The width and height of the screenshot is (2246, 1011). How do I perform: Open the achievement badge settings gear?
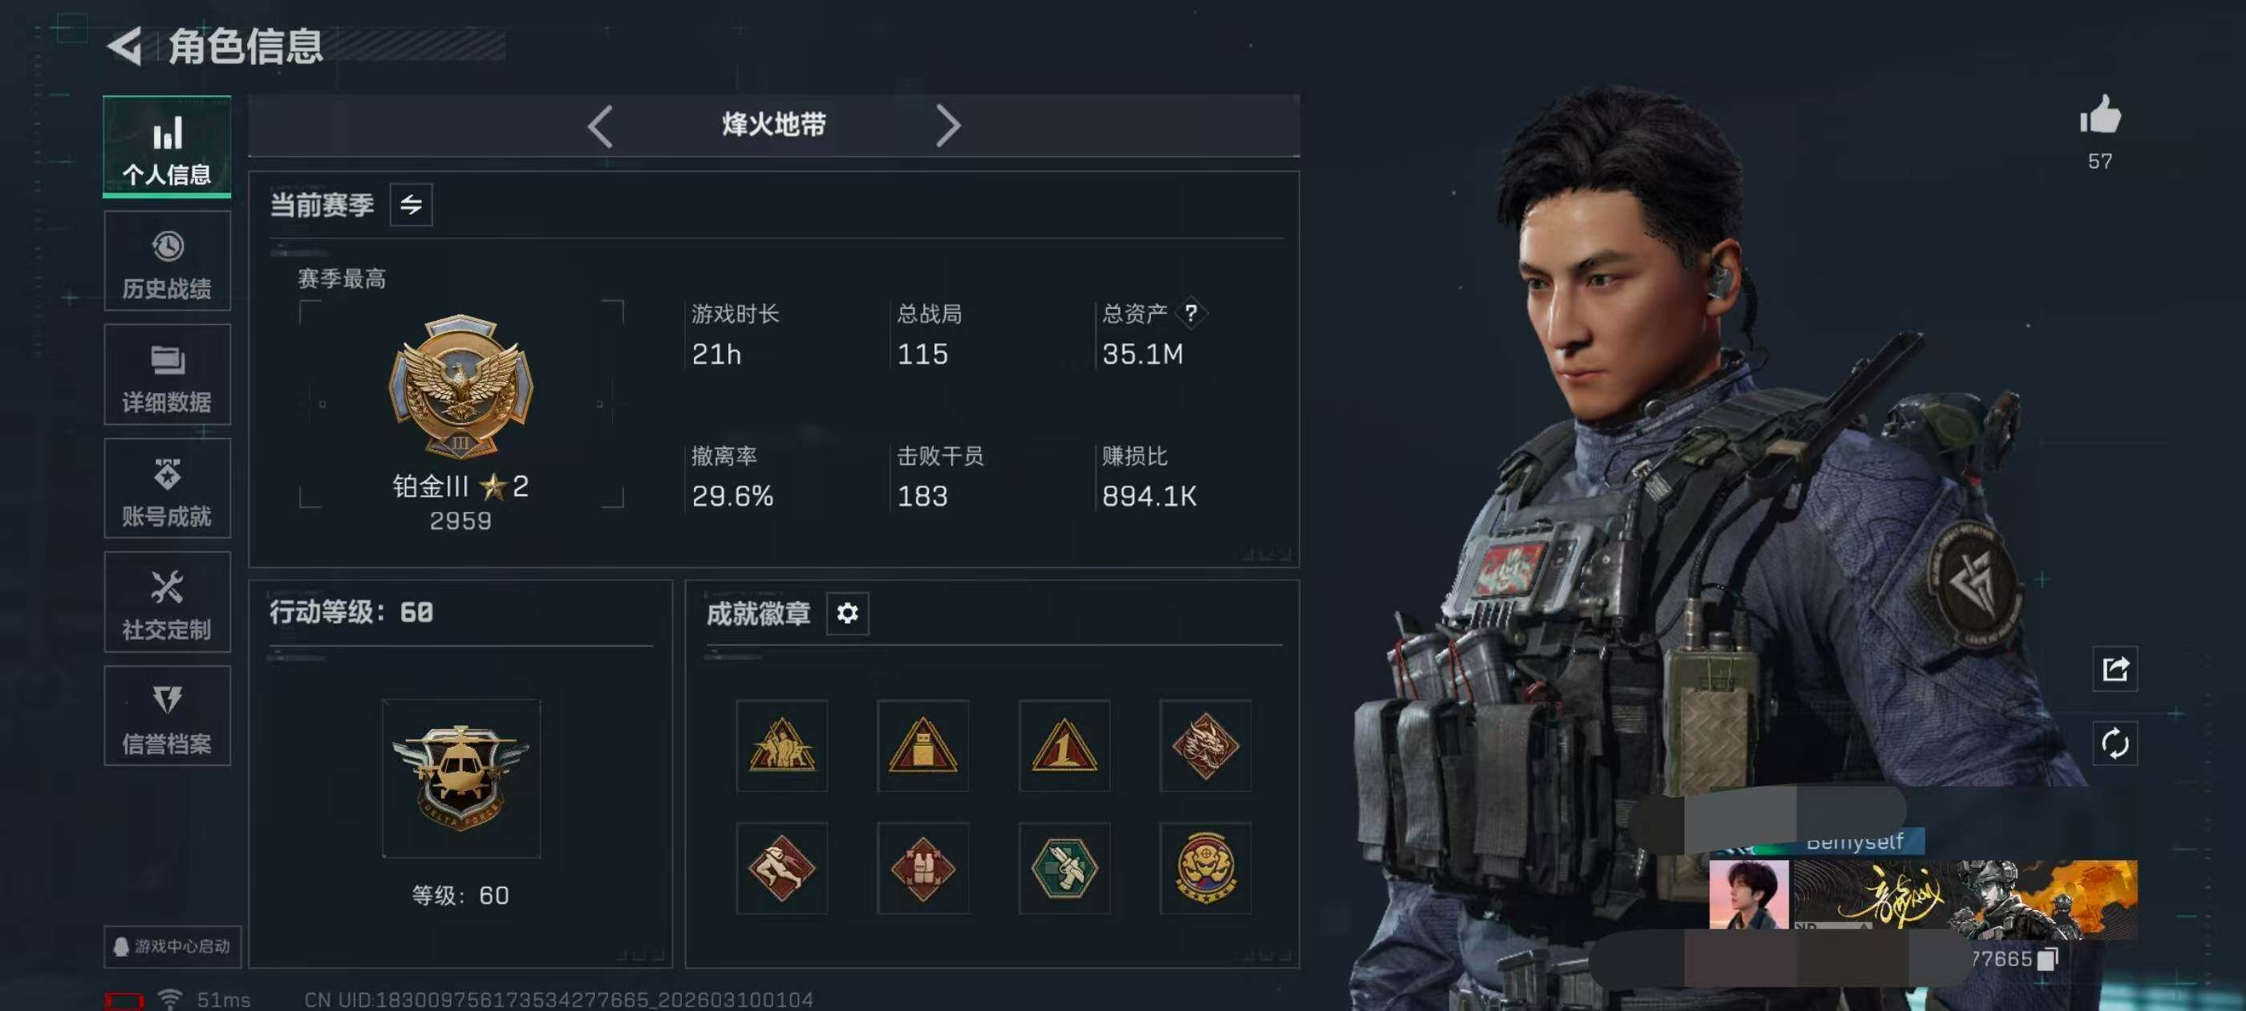coord(848,613)
